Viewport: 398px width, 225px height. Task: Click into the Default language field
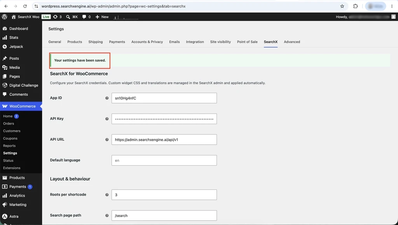pos(164,160)
